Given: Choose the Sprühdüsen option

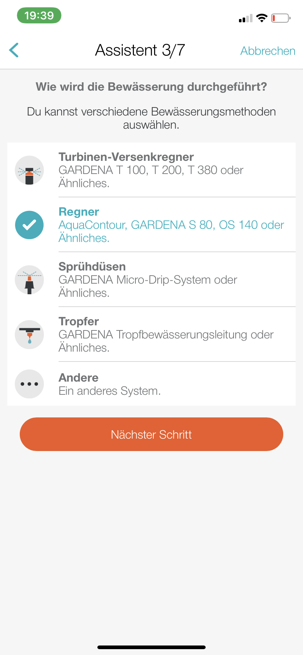Looking at the screenshot, I should (x=92, y=267).
